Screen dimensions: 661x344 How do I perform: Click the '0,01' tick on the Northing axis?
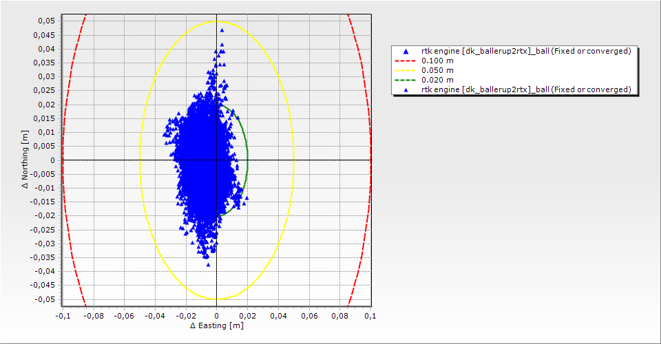click(x=46, y=132)
